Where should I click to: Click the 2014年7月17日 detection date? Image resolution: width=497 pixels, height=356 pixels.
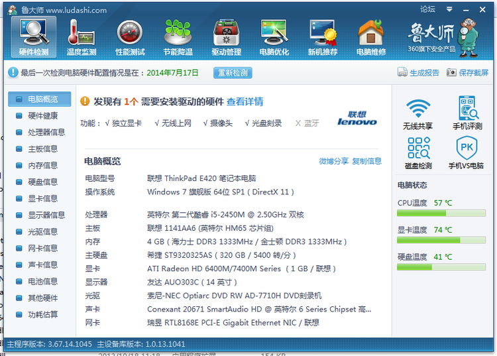pyautogui.click(x=172, y=73)
